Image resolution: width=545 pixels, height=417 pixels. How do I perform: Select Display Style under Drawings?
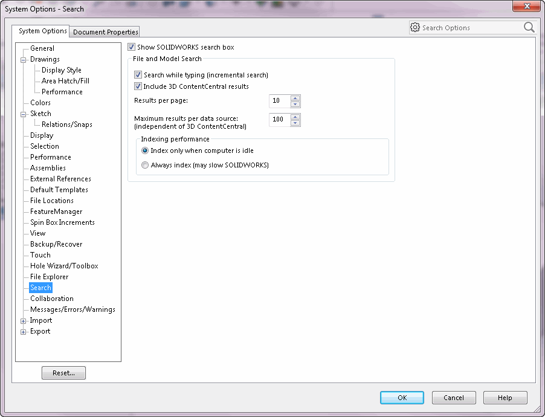tap(62, 70)
